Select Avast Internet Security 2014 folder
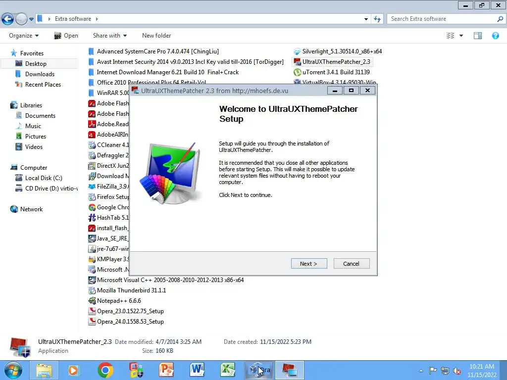507x380 pixels. (190, 62)
